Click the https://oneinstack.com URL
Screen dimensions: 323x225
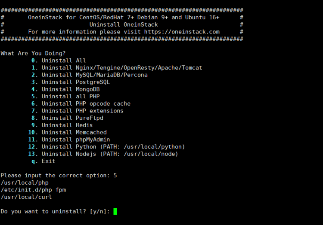point(182,32)
